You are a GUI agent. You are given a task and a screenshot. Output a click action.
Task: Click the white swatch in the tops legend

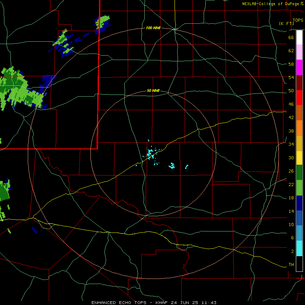[299, 37]
